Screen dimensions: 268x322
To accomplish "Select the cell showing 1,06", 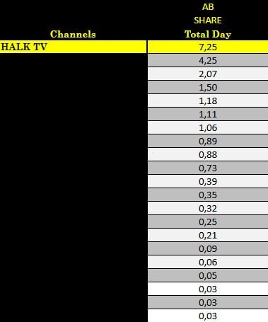I will [x=208, y=127].
